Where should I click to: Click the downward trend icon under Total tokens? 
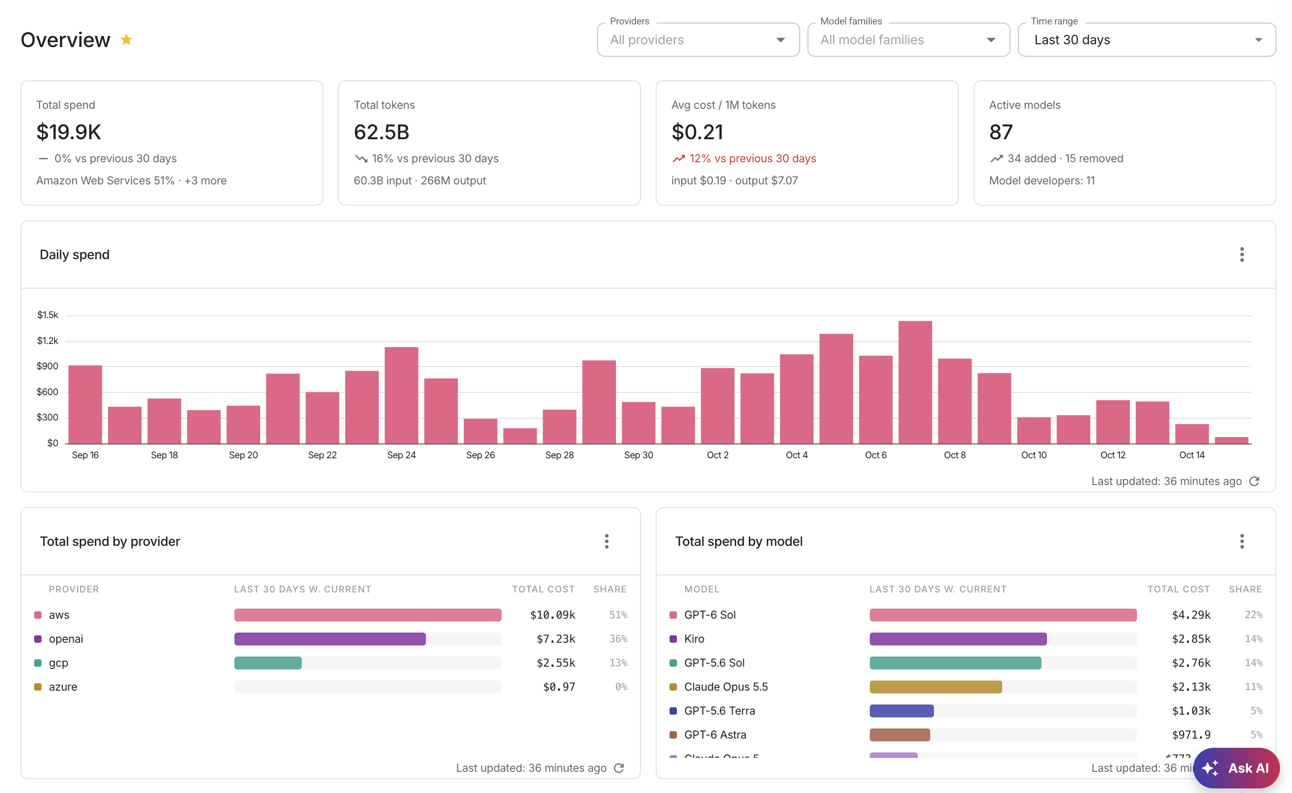[361, 159]
